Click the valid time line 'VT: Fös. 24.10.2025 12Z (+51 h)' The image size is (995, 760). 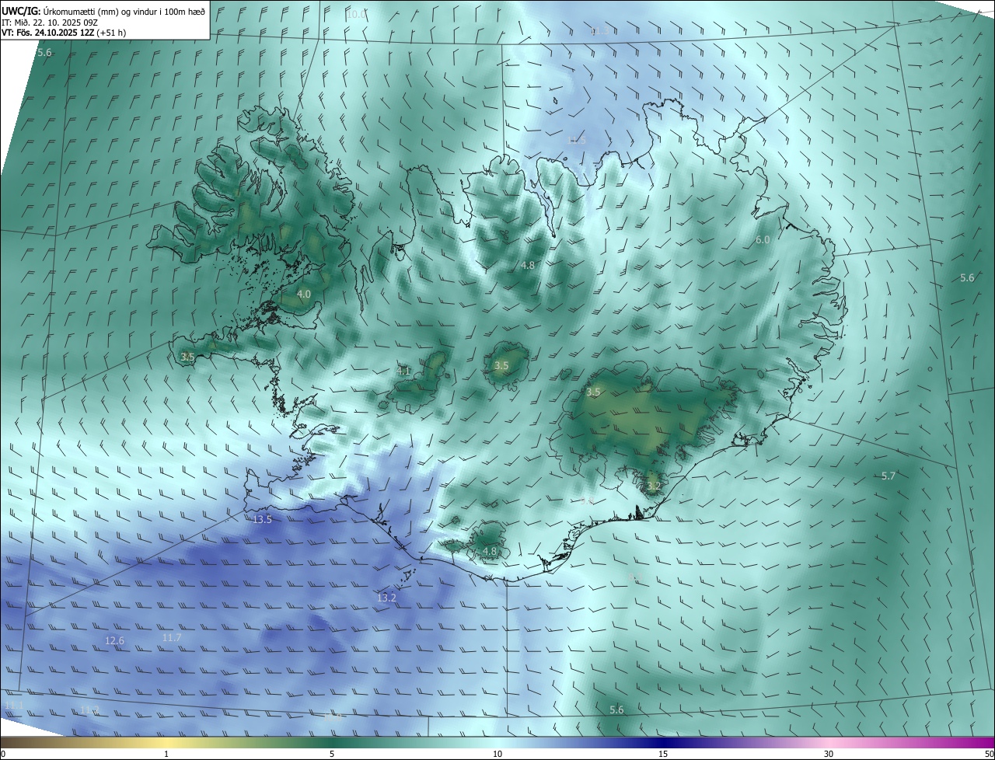(x=63, y=33)
